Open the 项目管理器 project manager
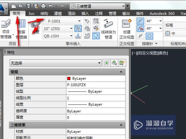Viewport: 186px width, 139px height. pyautogui.click(x=6, y=29)
